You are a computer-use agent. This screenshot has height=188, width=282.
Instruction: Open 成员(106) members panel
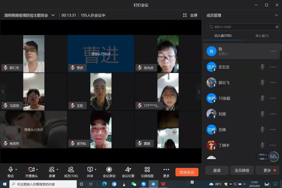[71, 172]
